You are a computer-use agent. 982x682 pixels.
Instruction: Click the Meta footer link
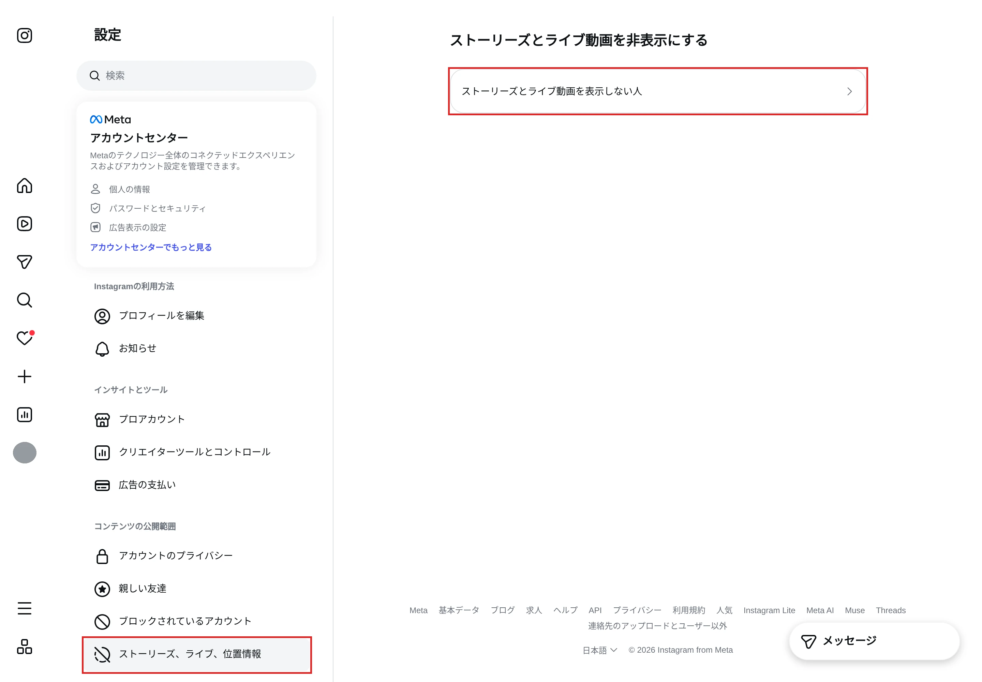418,611
